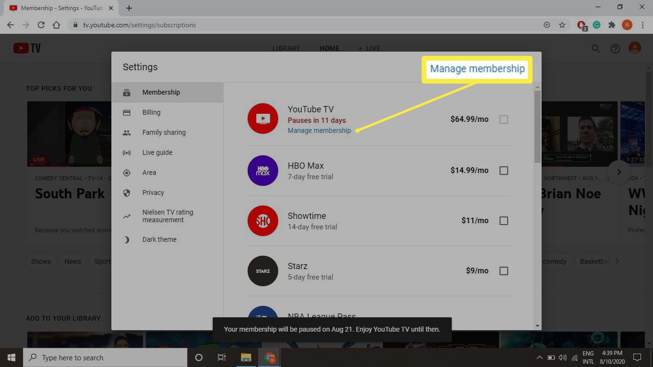Click the Privacy shield icon

[x=127, y=193]
